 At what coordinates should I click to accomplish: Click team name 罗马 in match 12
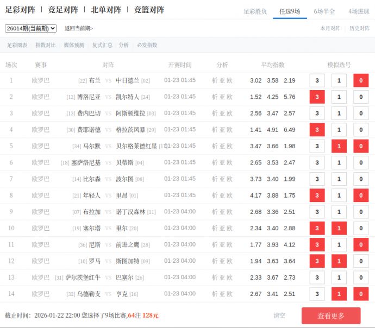click(95, 261)
